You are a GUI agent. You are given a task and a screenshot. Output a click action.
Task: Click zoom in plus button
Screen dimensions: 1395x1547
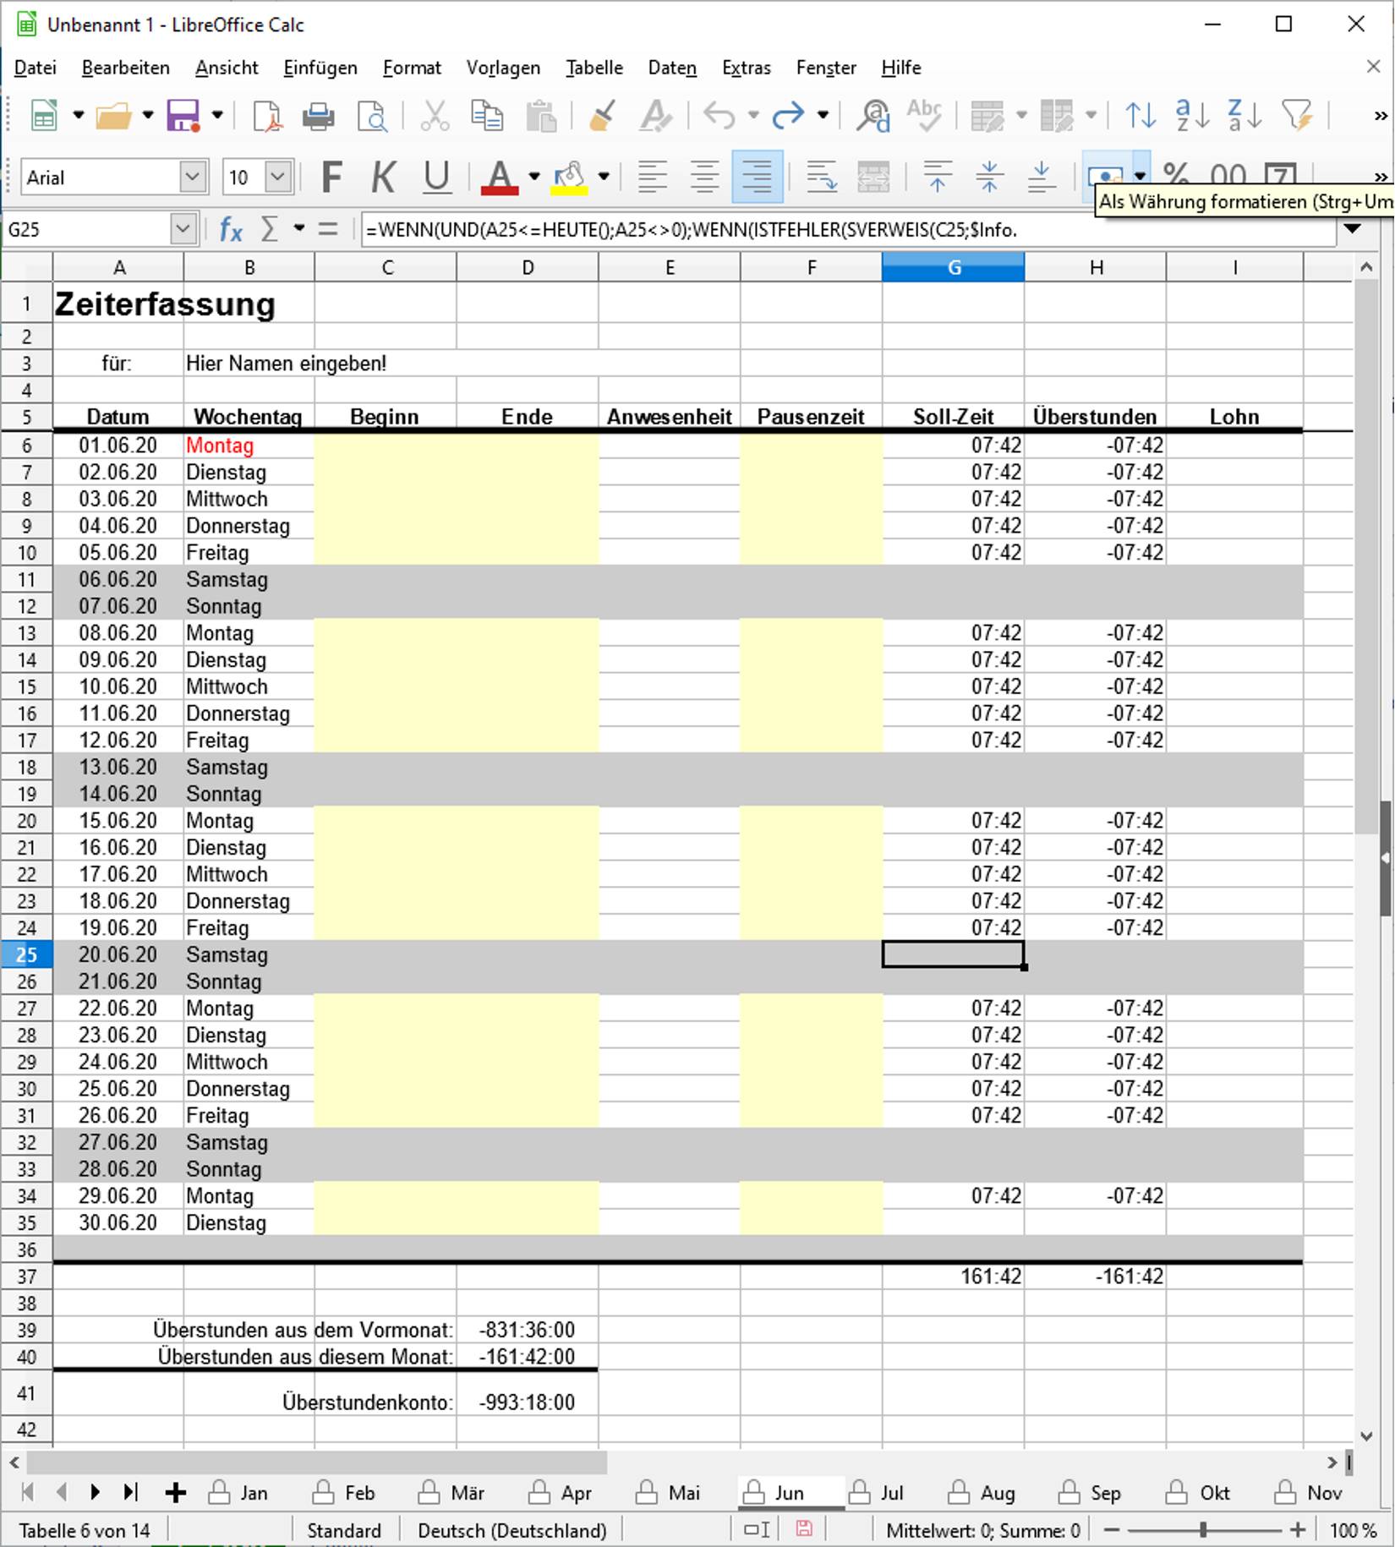(x=1298, y=1530)
